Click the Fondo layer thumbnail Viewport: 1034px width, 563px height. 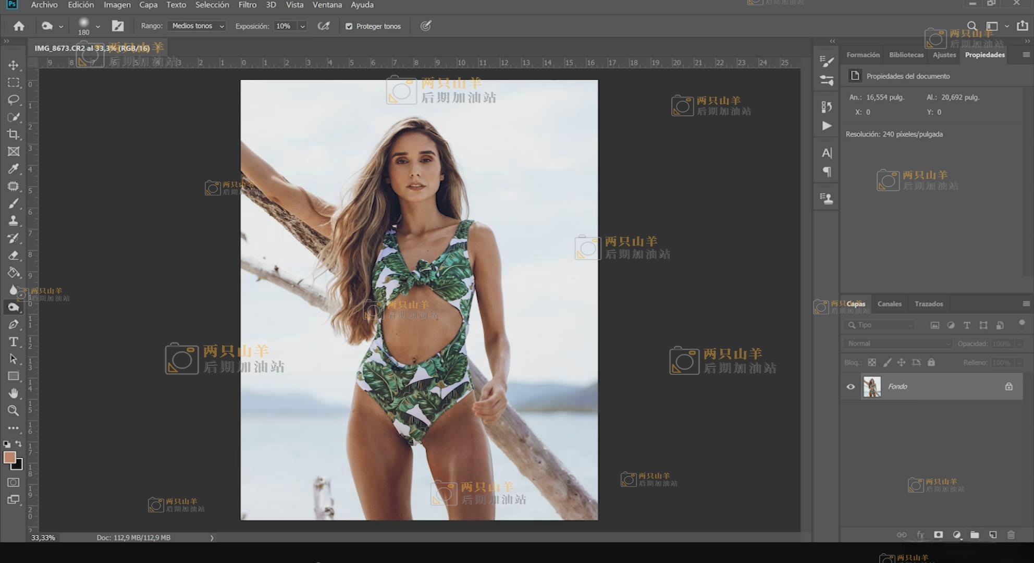pos(872,387)
